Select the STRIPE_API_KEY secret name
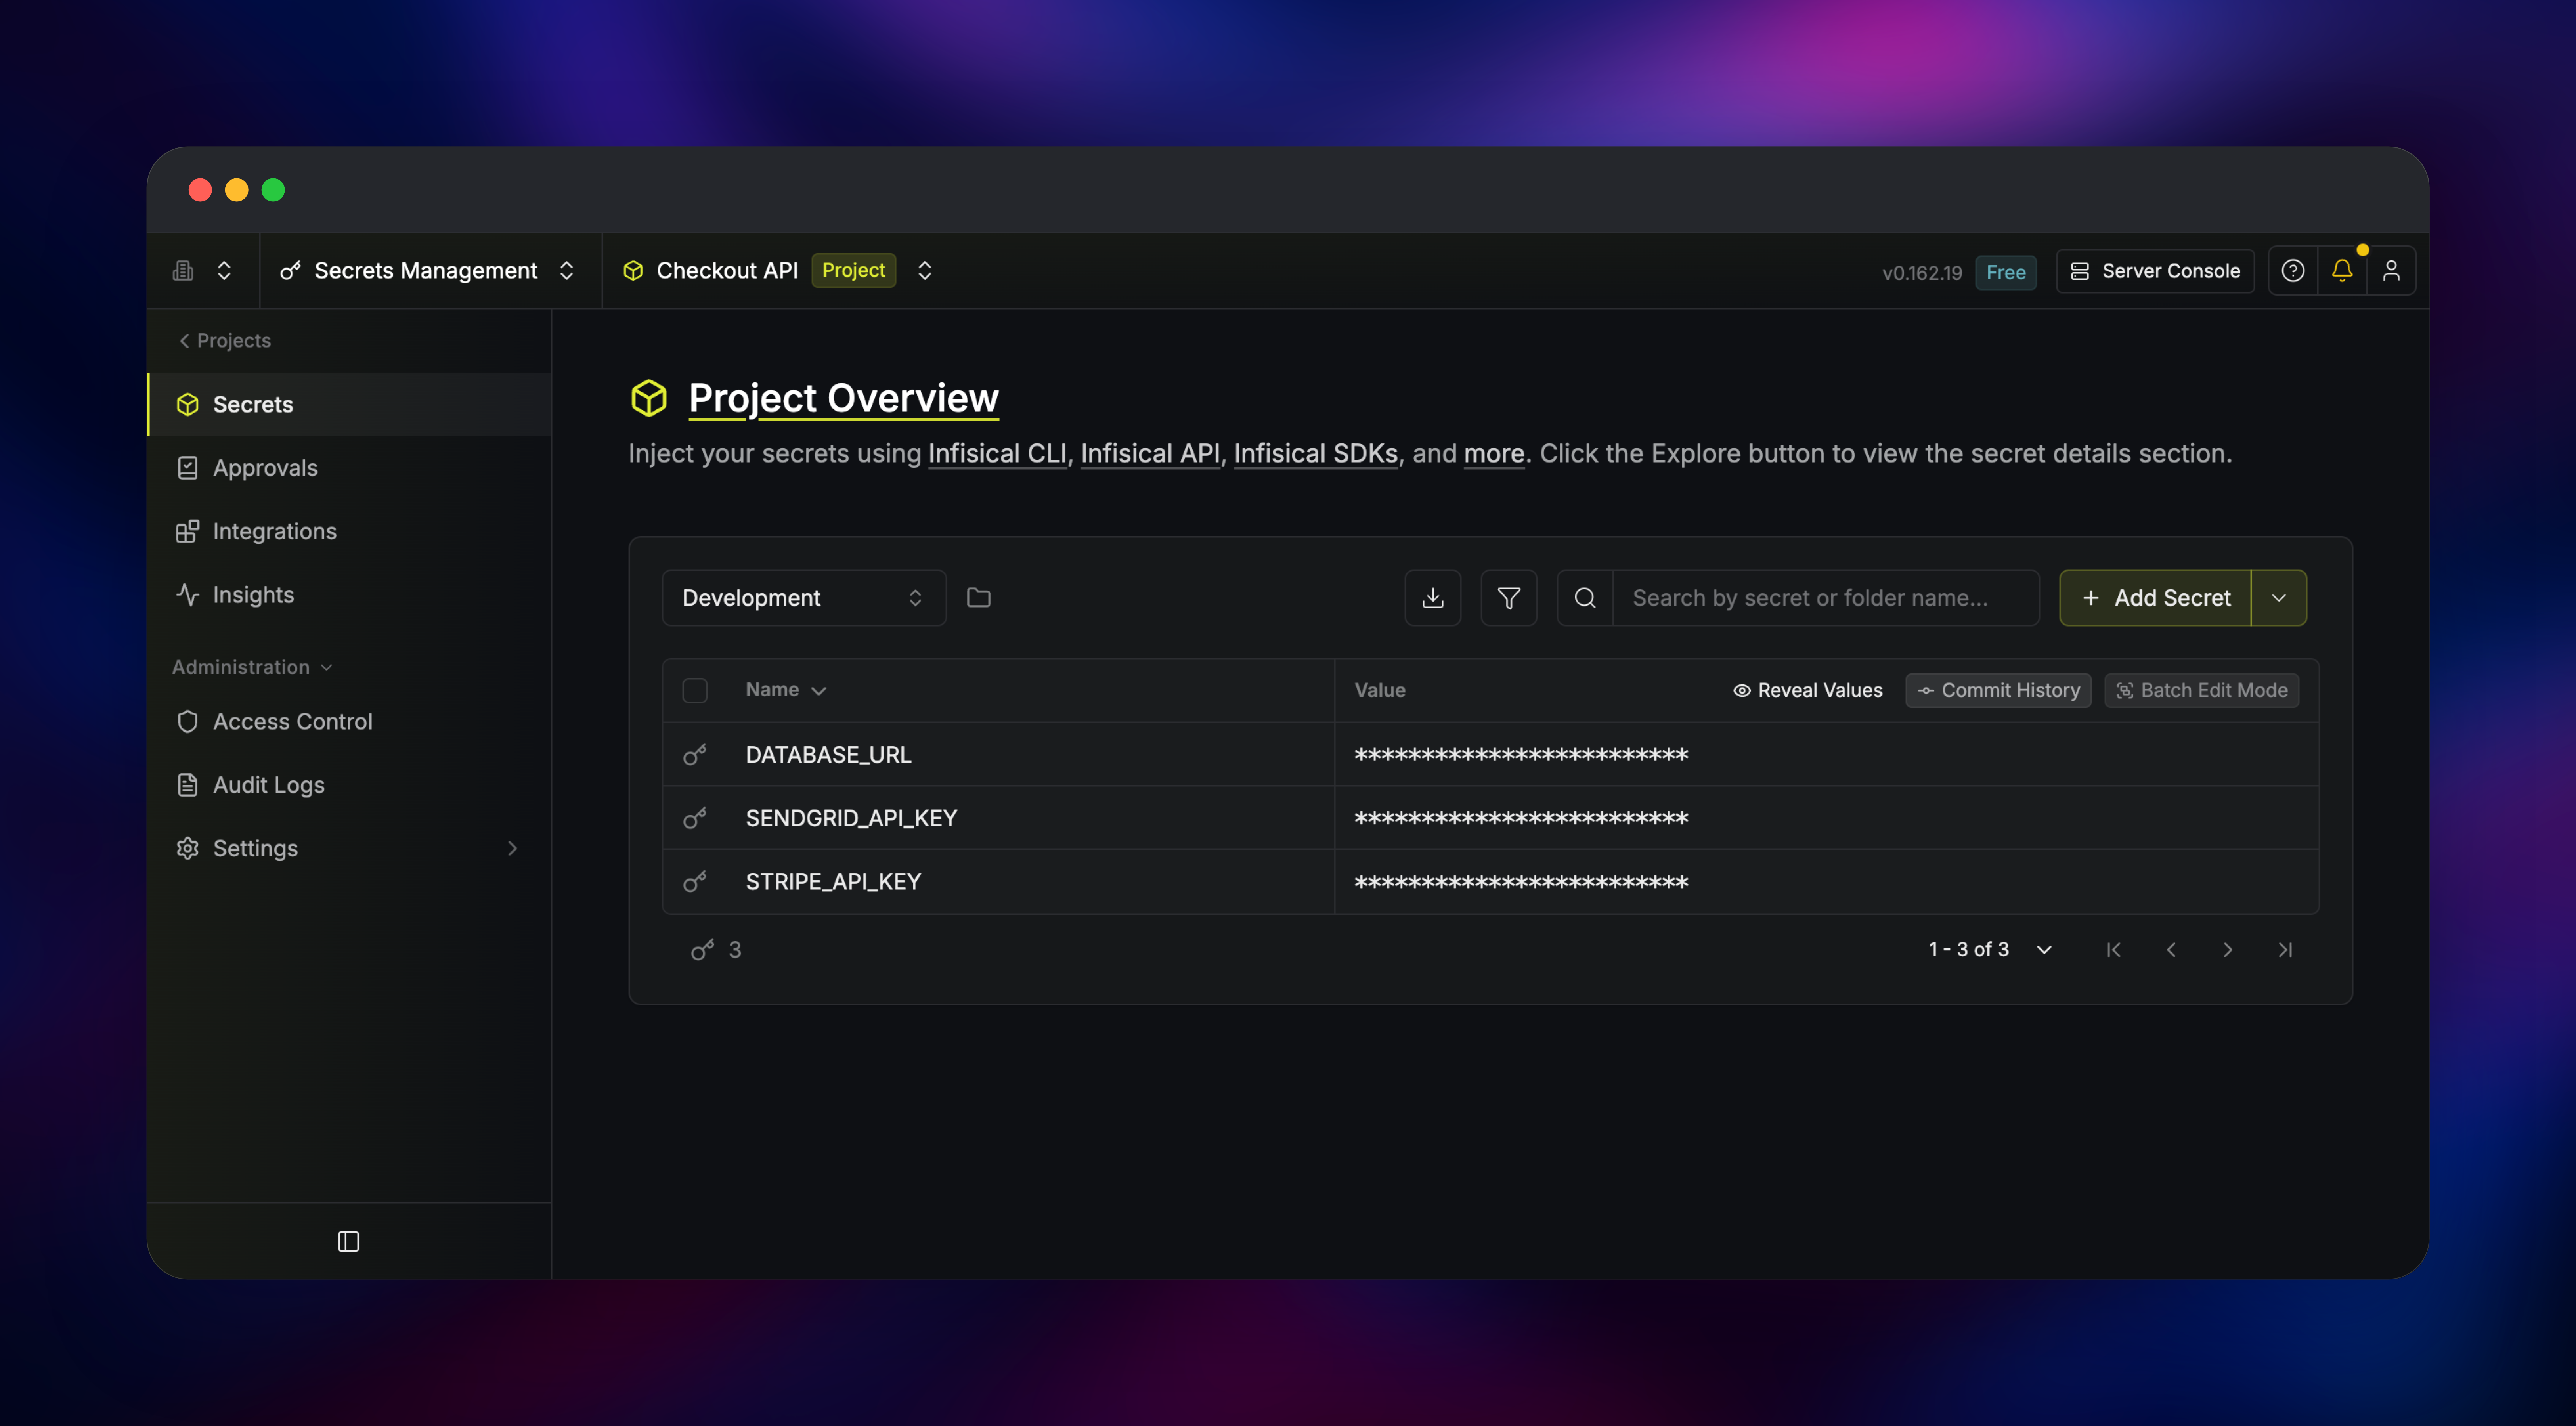Image resolution: width=2576 pixels, height=1426 pixels. coord(833,881)
